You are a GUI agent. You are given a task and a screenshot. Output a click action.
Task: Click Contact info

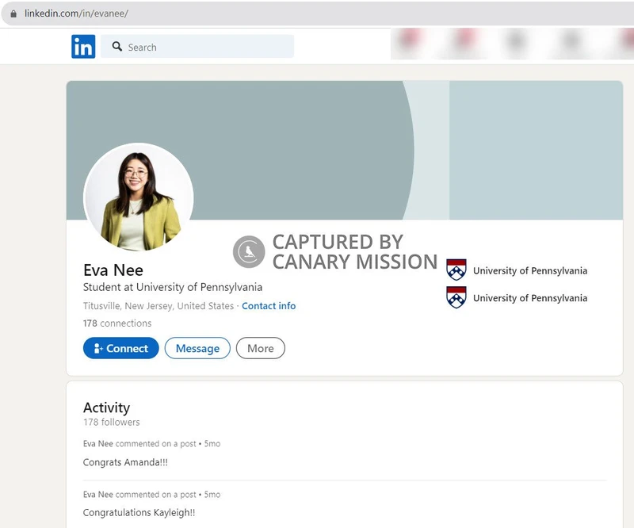pos(269,305)
